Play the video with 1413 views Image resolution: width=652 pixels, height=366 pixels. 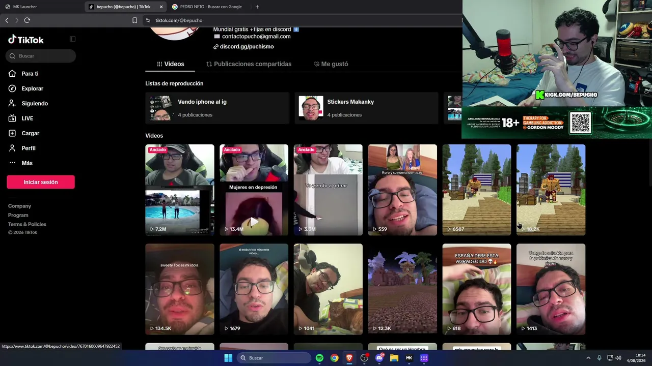click(x=551, y=289)
